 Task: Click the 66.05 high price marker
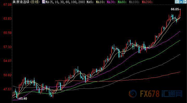175,9
